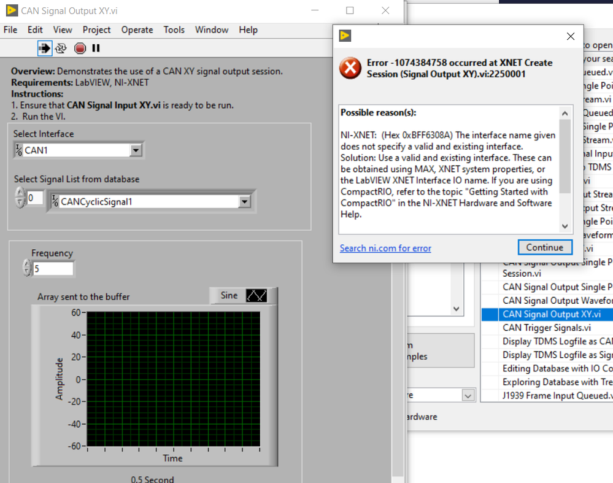Expand the Select Interface CAN1 dropdown
Viewport: 613px width, 483px height.
coord(136,150)
